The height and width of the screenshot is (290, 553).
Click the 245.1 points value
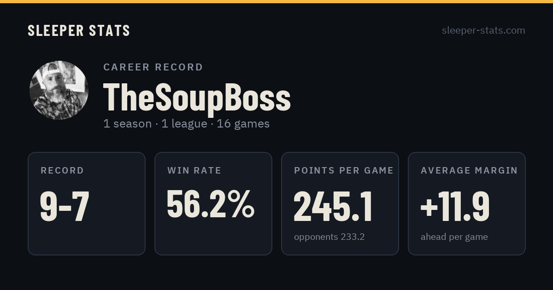(x=333, y=206)
